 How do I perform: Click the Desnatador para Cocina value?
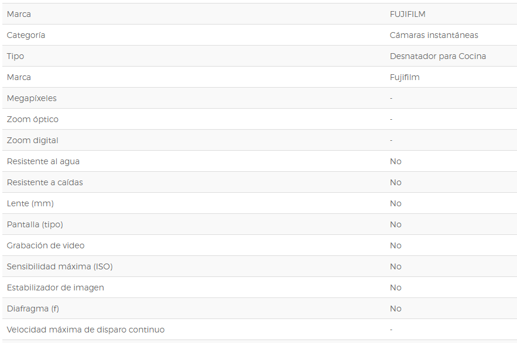[438, 56]
